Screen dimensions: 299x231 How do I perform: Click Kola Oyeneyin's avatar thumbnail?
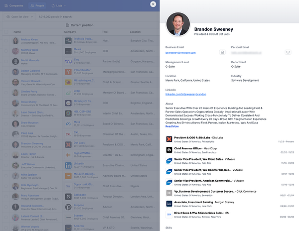point(15,186)
